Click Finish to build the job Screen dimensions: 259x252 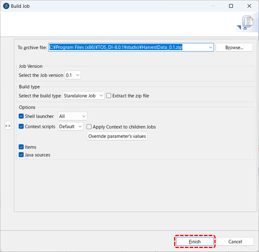(x=195, y=242)
